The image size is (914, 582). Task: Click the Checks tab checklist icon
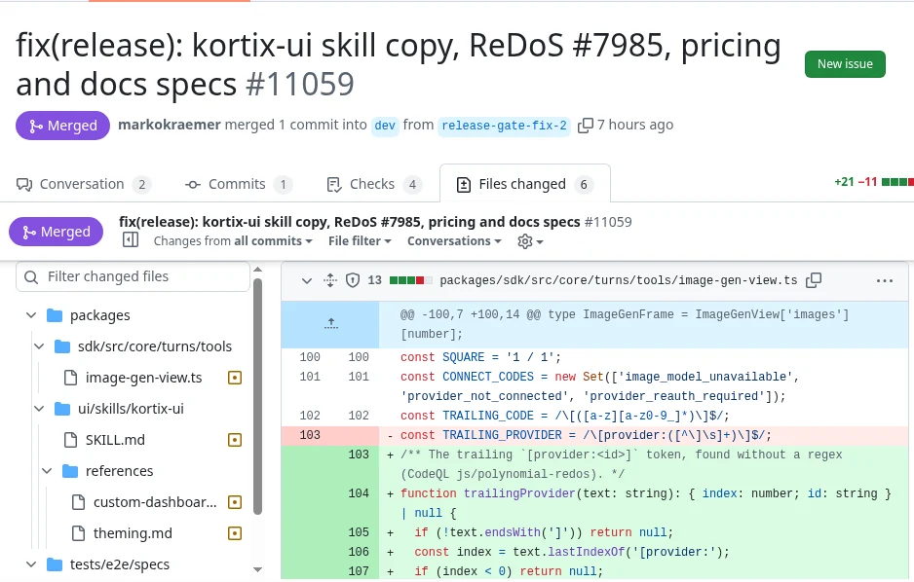[x=334, y=185]
